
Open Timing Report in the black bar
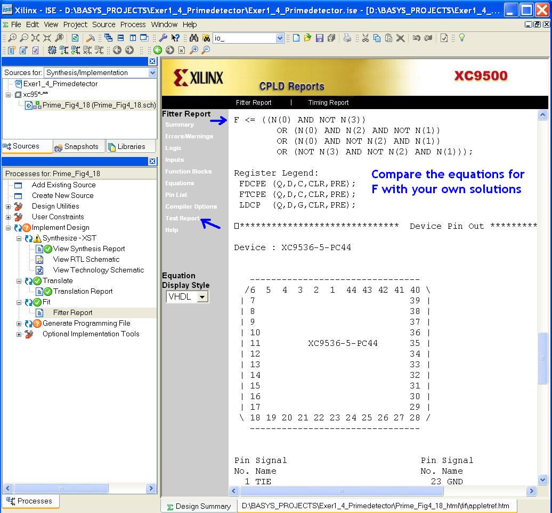328,103
